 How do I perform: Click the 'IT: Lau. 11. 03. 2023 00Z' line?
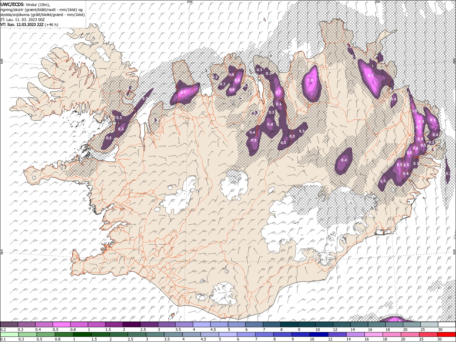click(x=22, y=20)
